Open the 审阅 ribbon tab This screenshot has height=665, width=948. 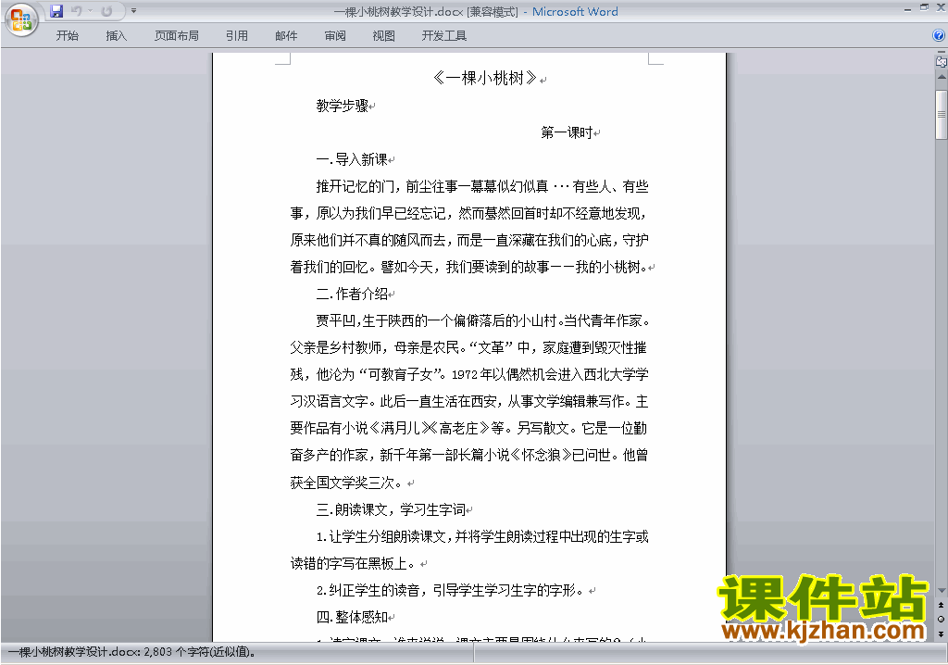335,36
